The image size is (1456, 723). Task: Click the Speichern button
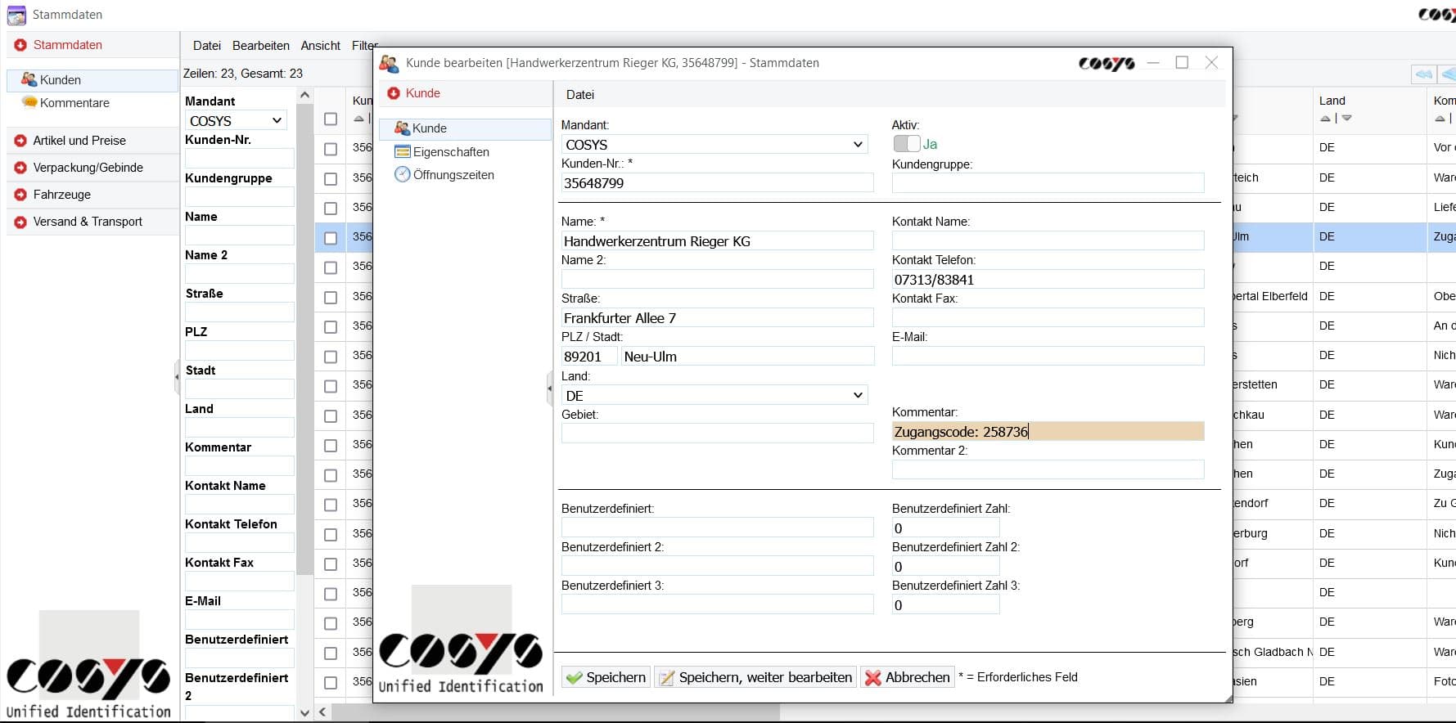606,677
